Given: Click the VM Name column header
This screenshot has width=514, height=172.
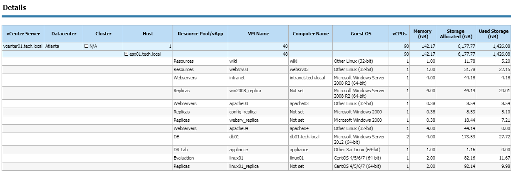Looking at the screenshot, I should (x=258, y=34).
